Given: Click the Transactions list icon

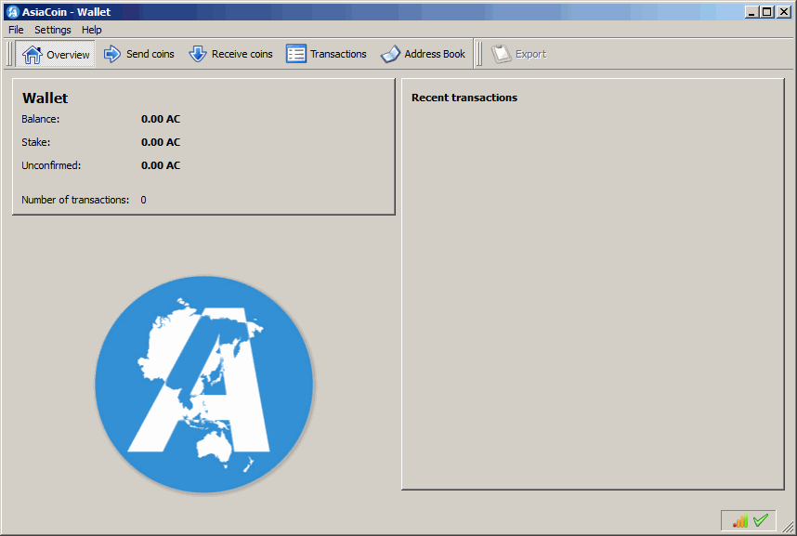Looking at the screenshot, I should pyautogui.click(x=295, y=54).
